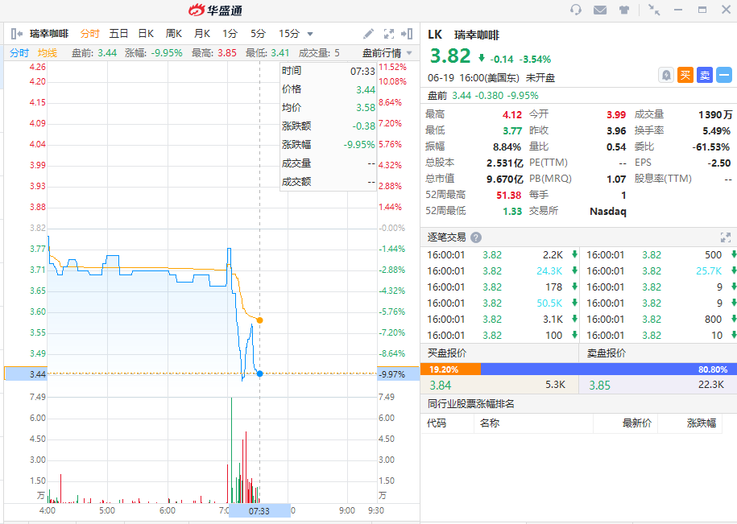
Task: Expand the 逐笔交易 panel
Action: (x=725, y=237)
